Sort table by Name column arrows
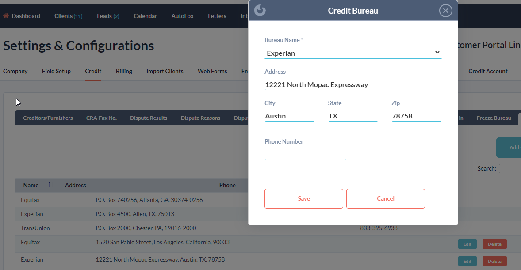The height and width of the screenshot is (270, 521). pyautogui.click(x=50, y=185)
